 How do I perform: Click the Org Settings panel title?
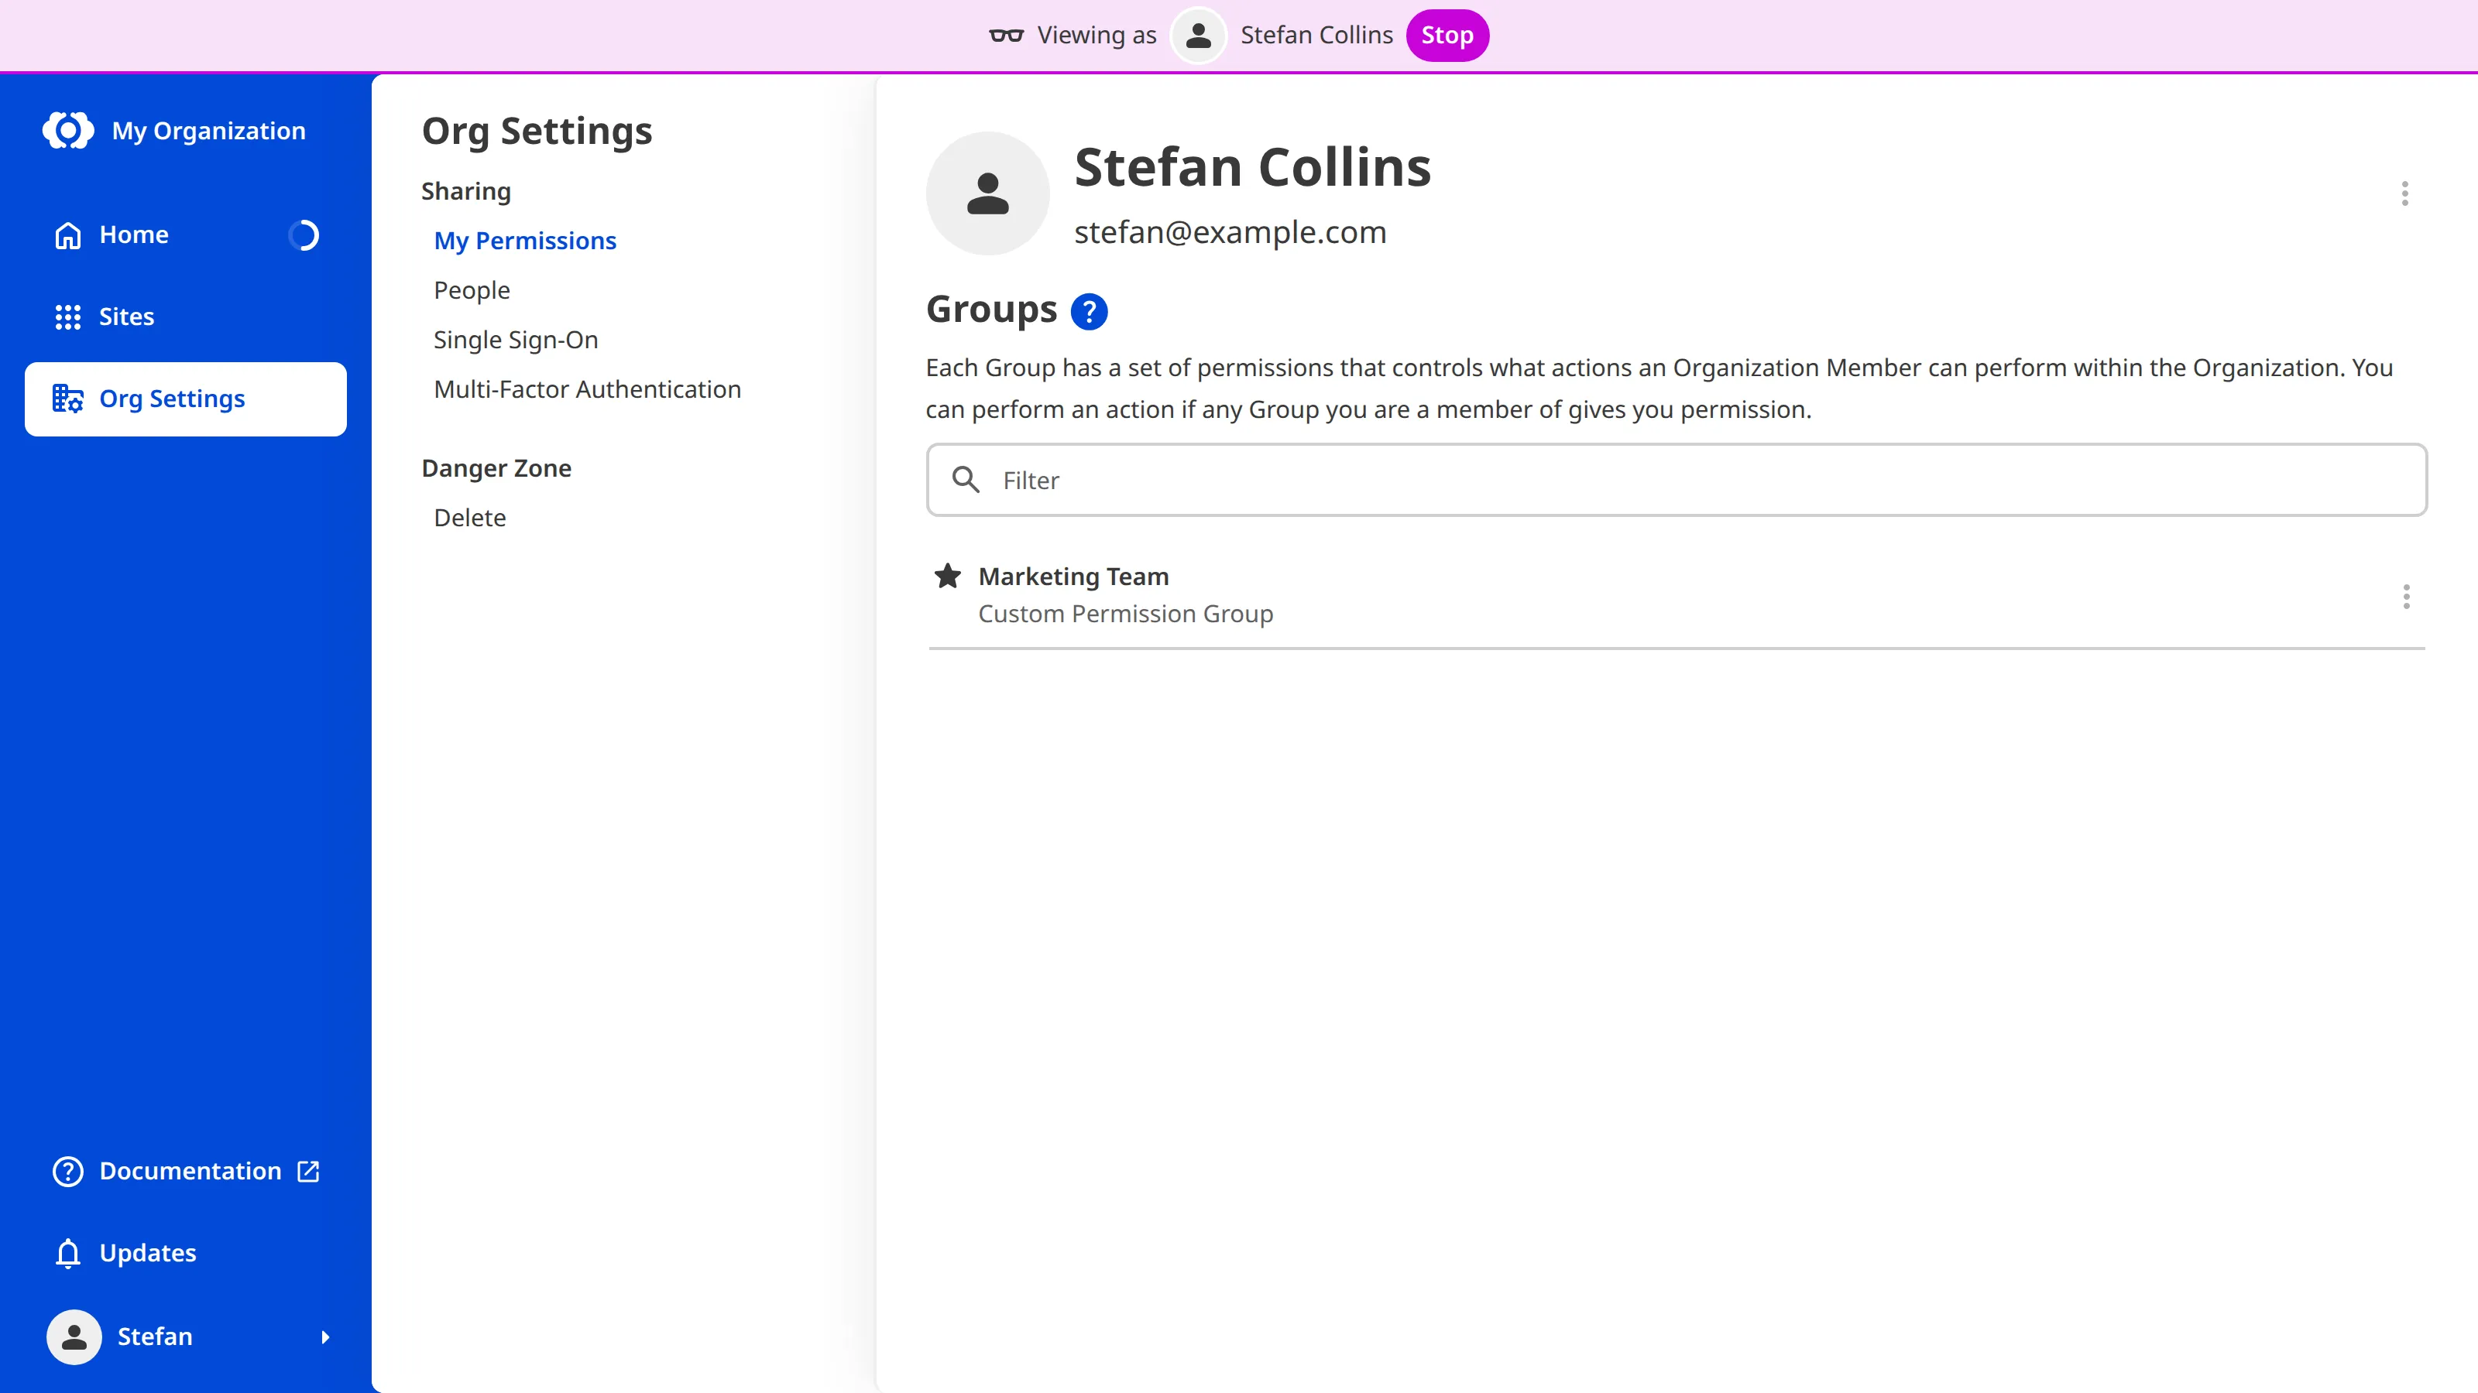point(537,132)
